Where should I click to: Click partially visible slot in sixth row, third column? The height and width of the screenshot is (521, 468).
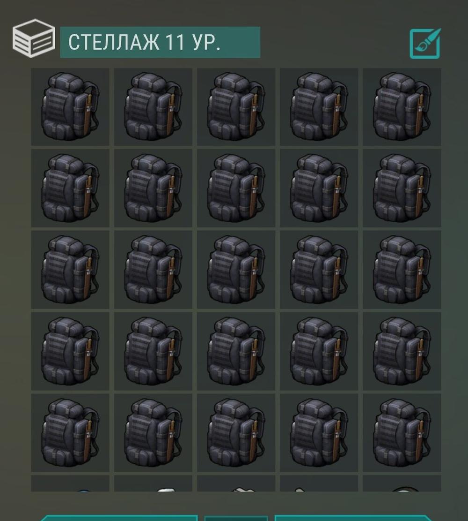236,483
